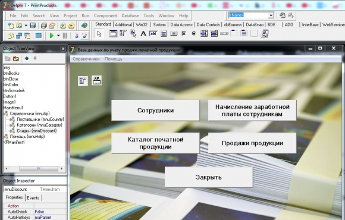Open the Component menu
The image size is (345, 220).
coord(105,15)
